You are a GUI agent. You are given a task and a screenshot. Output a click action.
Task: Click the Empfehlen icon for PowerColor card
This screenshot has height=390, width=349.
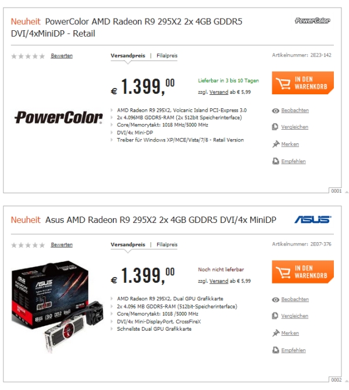coord(276,161)
